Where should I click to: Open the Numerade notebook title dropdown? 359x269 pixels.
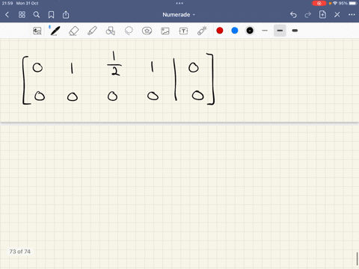click(x=179, y=15)
